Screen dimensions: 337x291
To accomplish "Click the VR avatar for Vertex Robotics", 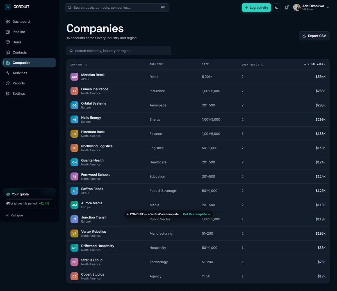I will (x=74, y=234).
